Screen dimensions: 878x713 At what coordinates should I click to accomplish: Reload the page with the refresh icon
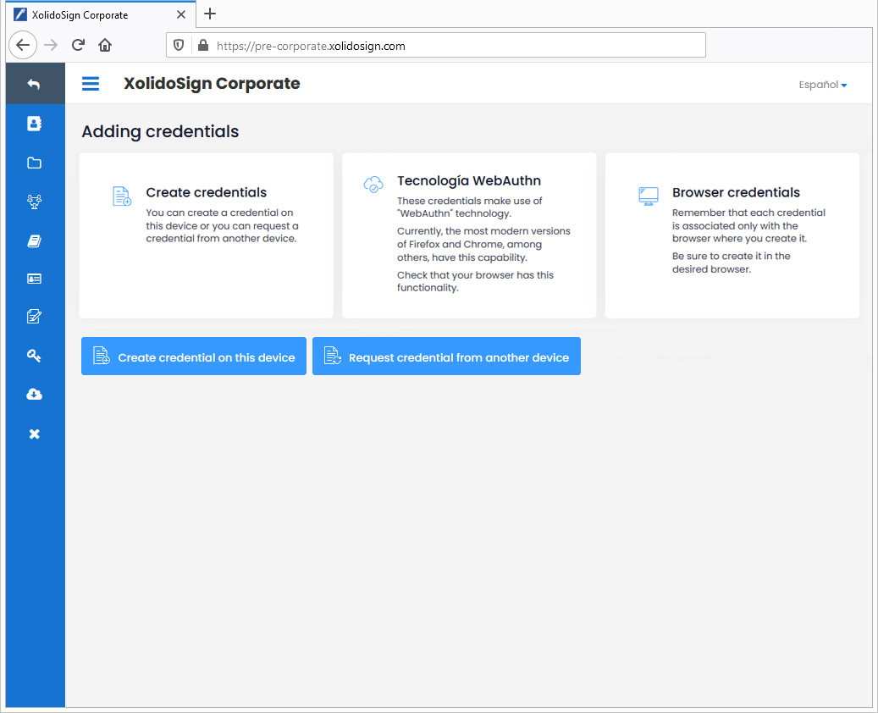78,46
